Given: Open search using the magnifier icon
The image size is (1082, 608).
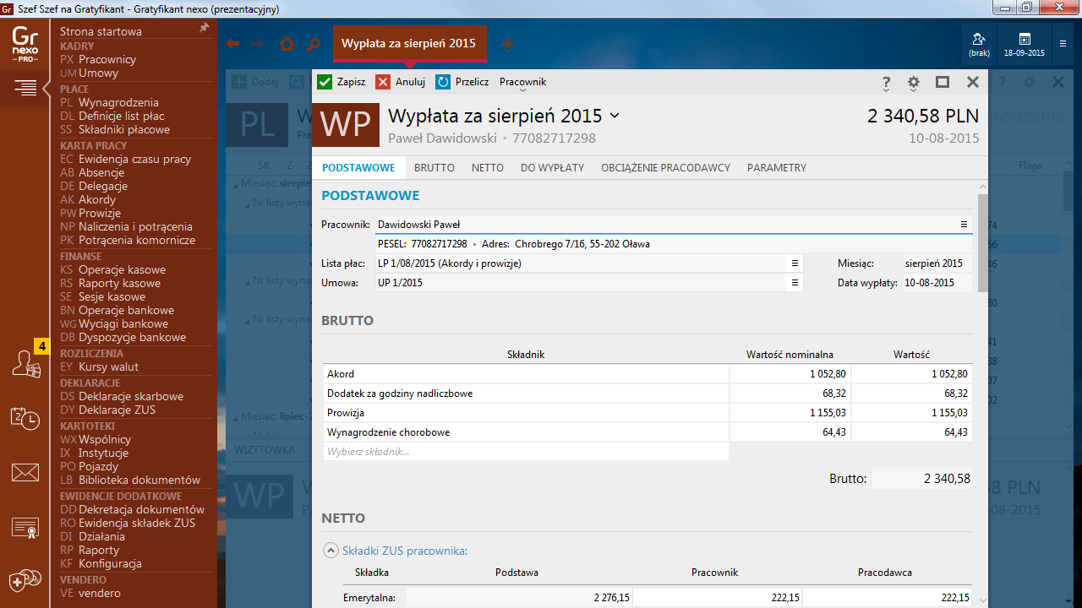Looking at the screenshot, I should click(314, 42).
